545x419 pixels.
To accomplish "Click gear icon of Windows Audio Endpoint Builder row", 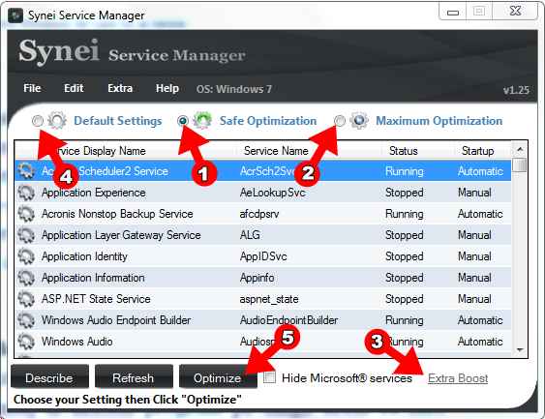I will (26, 320).
